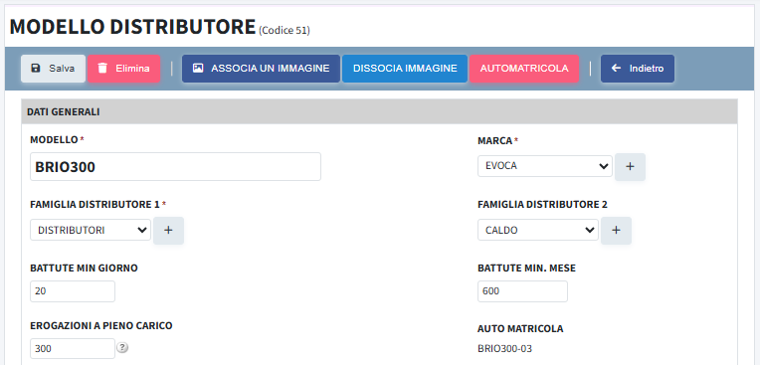This screenshot has height=365, width=760.
Task: Click the (Codice 51) text in title
Action: [x=285, y=31]
